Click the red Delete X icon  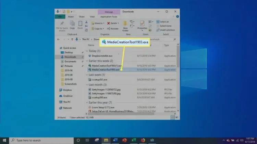[x=108, y=23]
